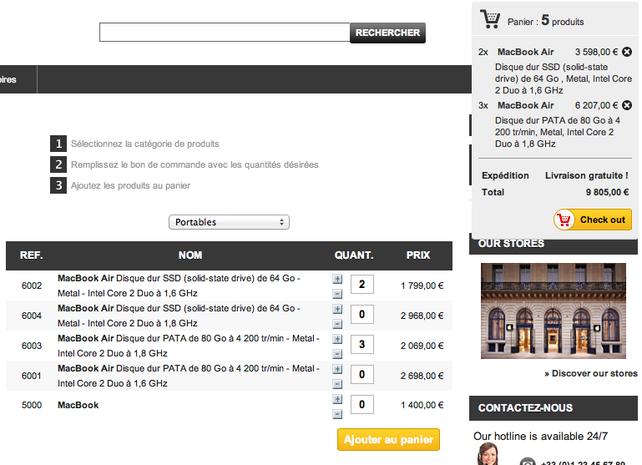642x465 pixels.
Task: Click the NOM column header
Action: 190,255
